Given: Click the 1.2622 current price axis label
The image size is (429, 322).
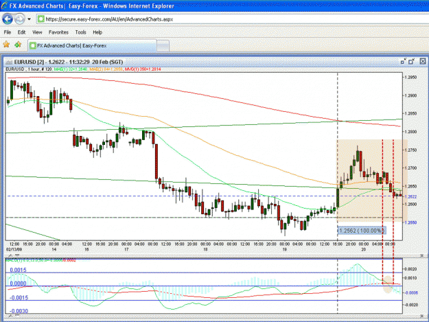Looking at the screenshot, I should (410, 197).
